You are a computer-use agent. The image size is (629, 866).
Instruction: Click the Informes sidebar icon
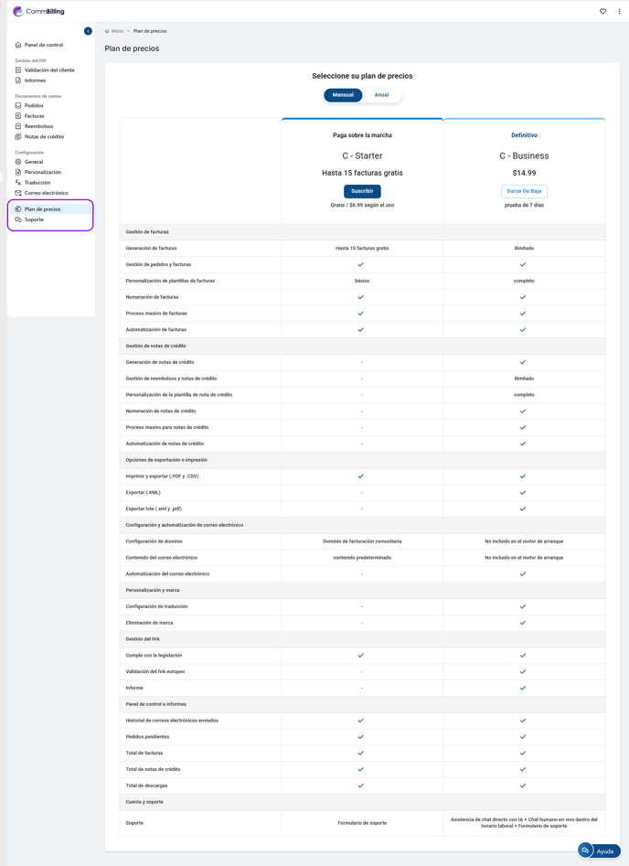tap(18, 80)
